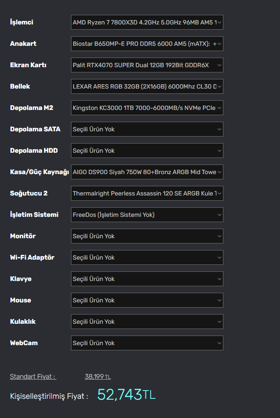Expand the Kulaklık headset dropdown

147,322
